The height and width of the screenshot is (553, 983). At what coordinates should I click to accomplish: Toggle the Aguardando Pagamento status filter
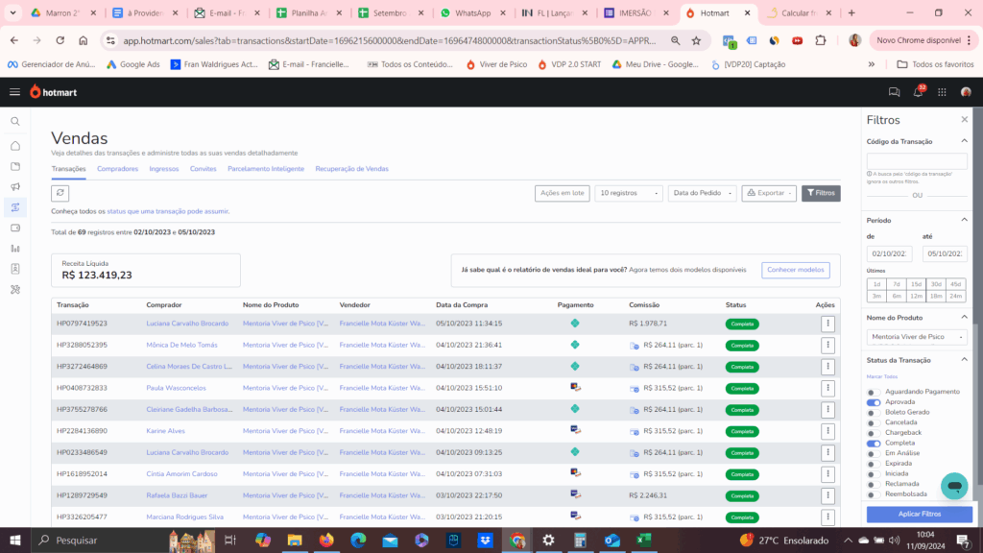coord(874,392)
